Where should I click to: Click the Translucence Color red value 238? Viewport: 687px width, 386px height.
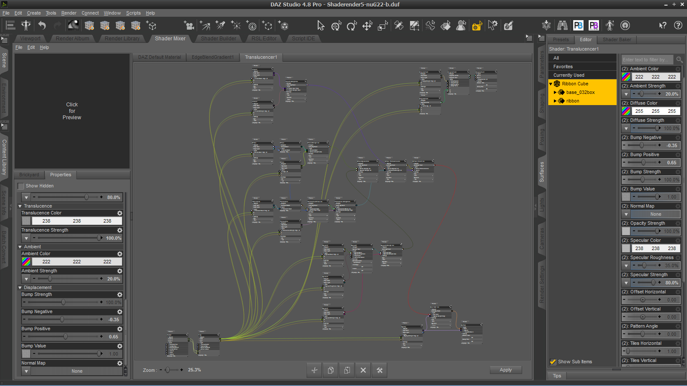tap(46, 221)
